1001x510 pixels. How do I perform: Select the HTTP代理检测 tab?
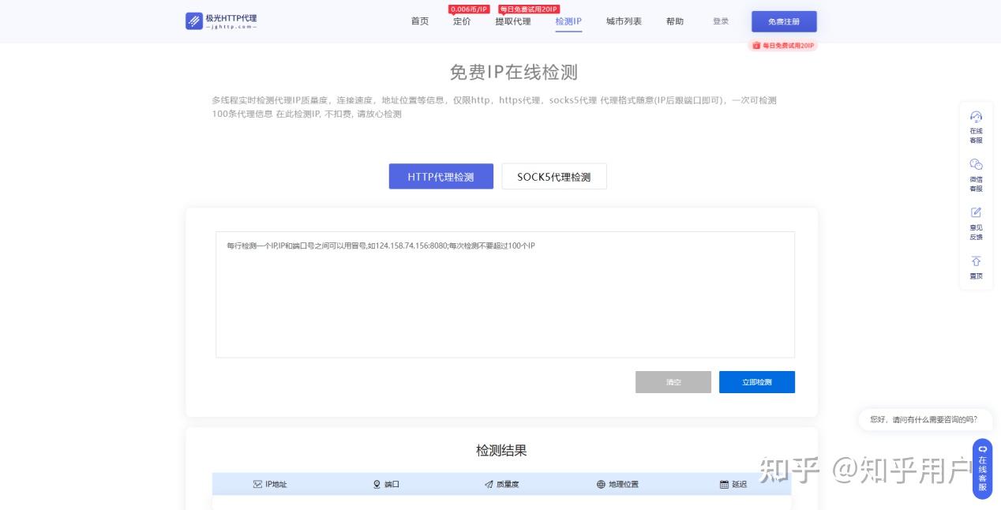441,176
